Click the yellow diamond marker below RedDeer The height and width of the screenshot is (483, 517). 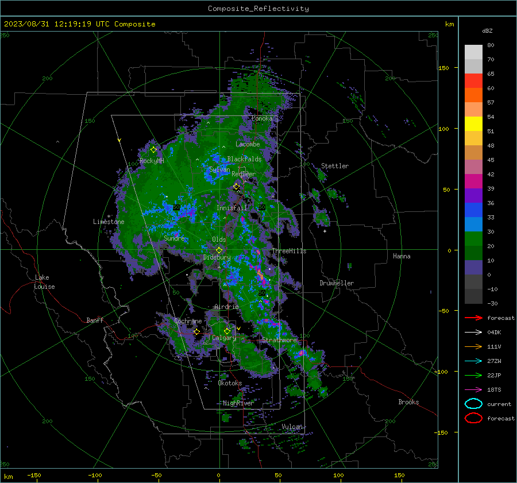pos(236,187)
